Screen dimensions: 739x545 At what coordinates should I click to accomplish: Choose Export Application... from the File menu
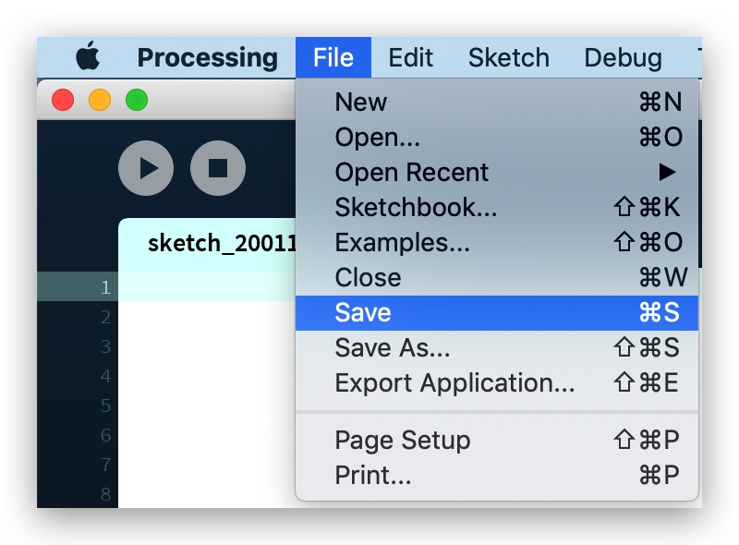click(x=497, y=382)
